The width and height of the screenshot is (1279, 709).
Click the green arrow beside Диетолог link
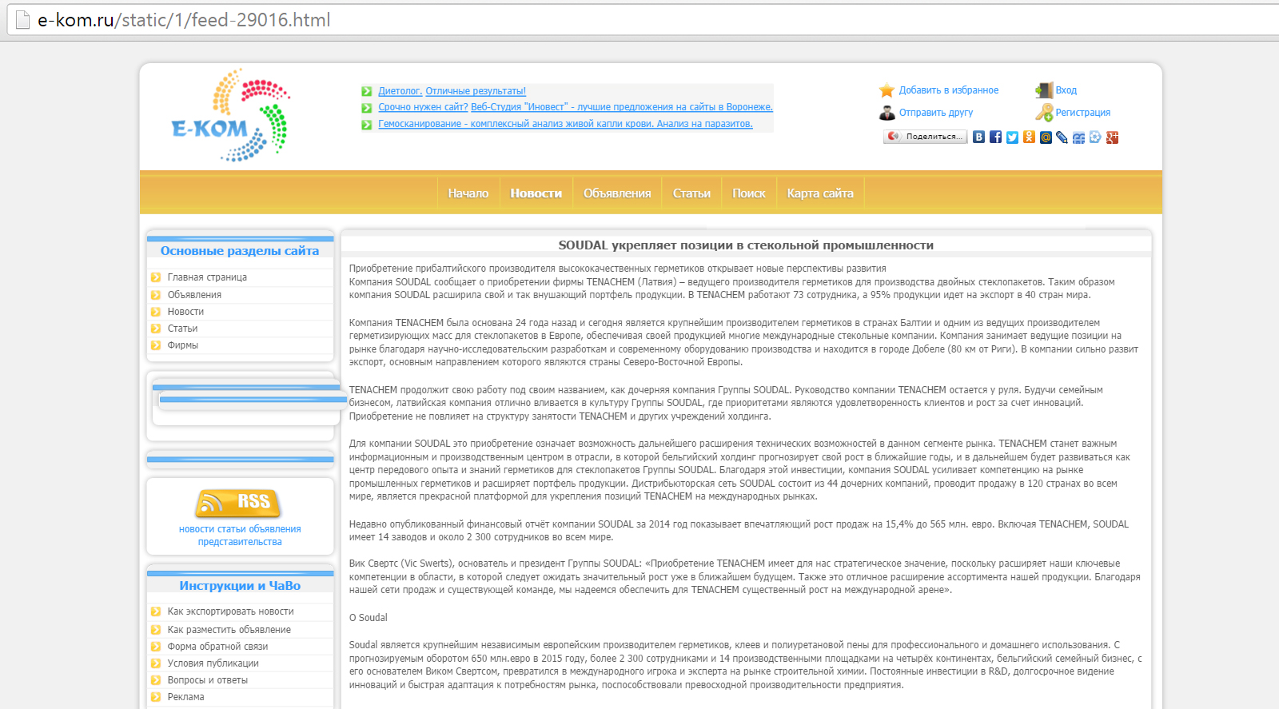(x=367, y=91)
